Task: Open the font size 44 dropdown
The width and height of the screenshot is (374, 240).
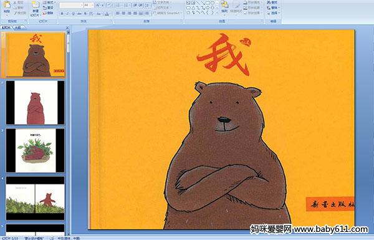Action: [92, 5]
